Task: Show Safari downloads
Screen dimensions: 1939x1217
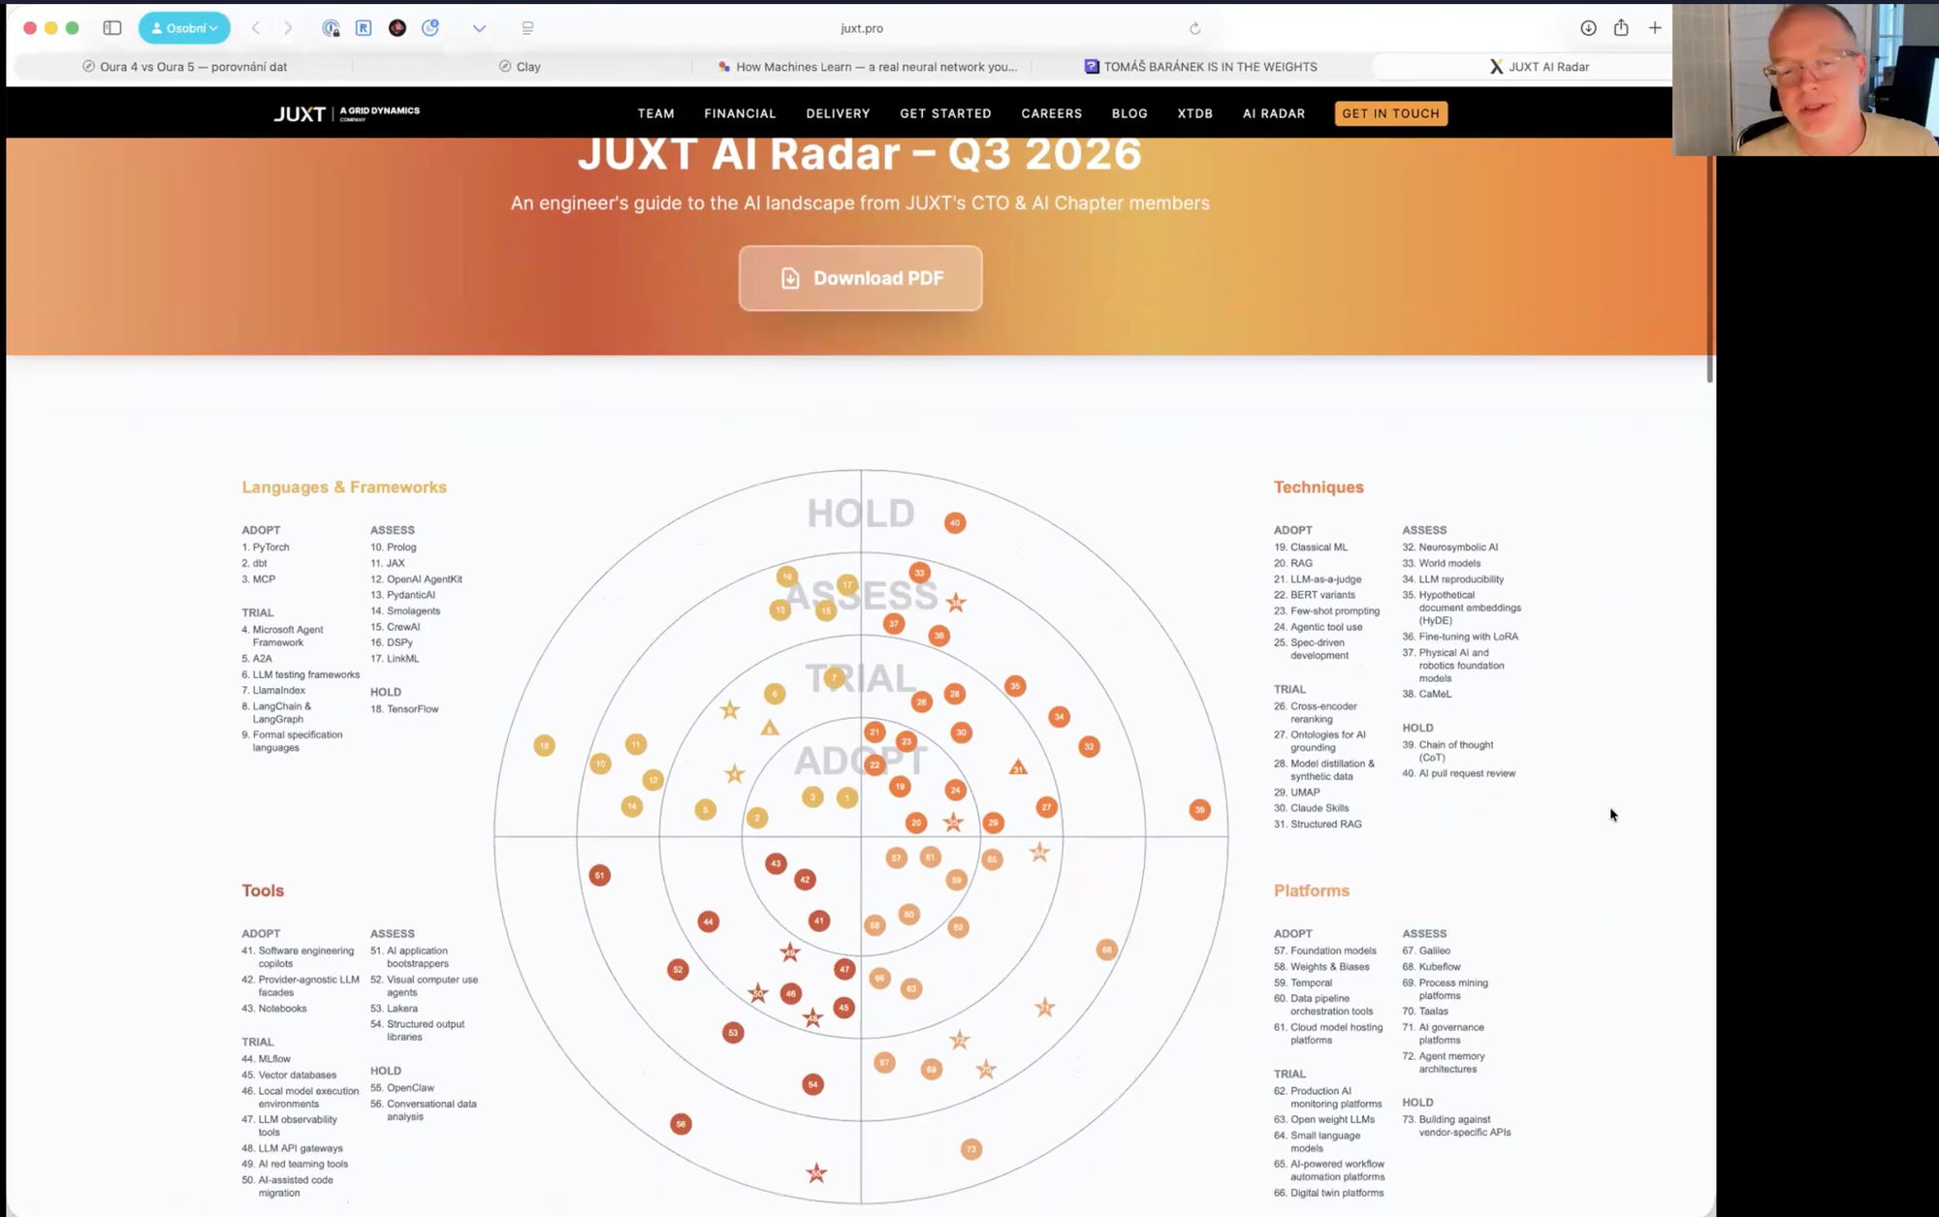Action: click(1588, 28)
